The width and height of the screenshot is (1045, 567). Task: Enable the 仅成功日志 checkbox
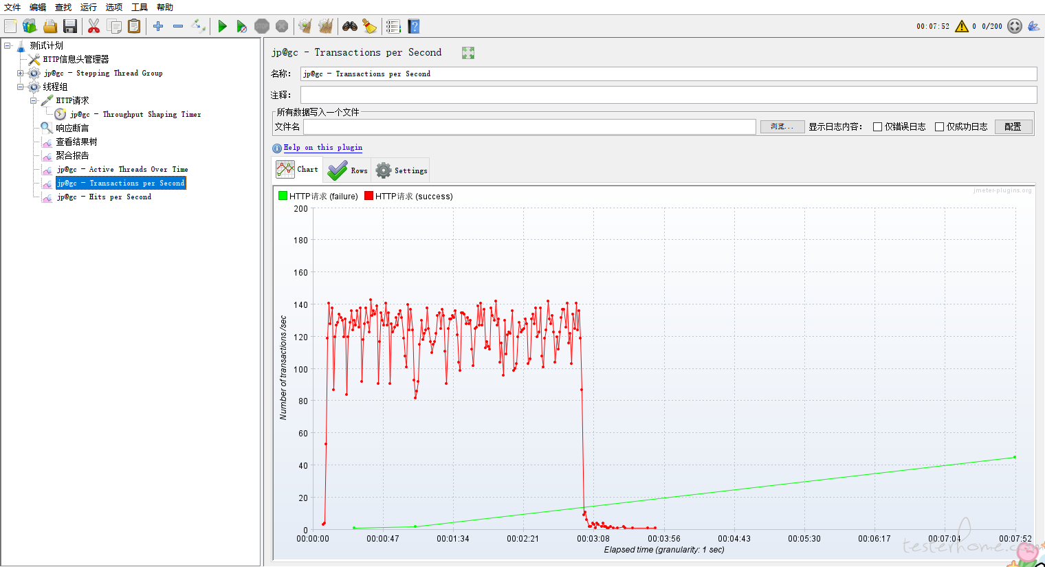click(939, 126)
